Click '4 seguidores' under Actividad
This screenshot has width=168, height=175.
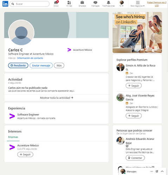(x=15, y=83)
